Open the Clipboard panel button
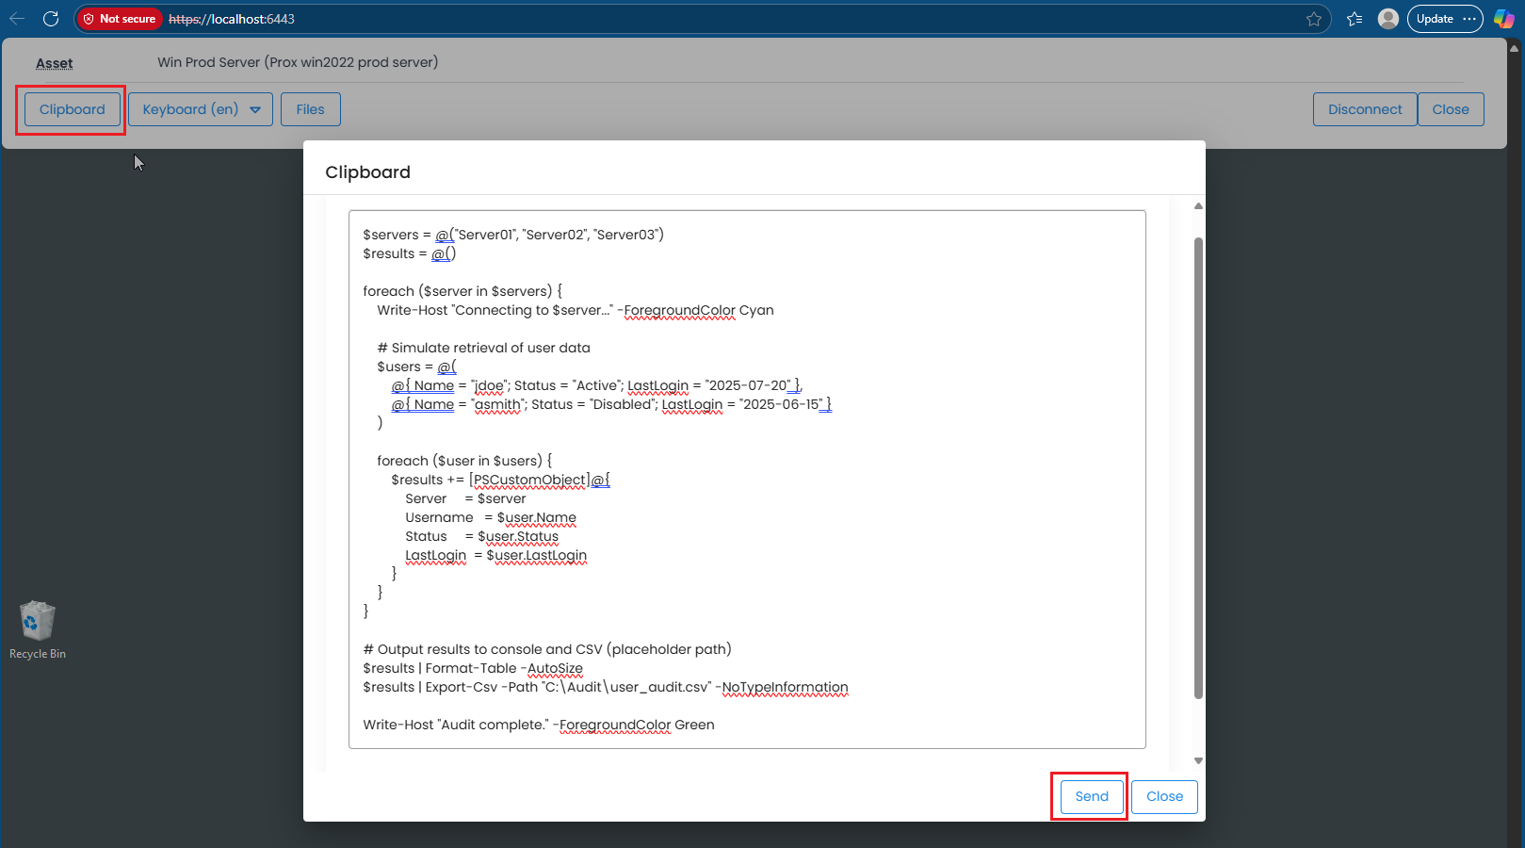1525x848 pixels. pos(72,109)
